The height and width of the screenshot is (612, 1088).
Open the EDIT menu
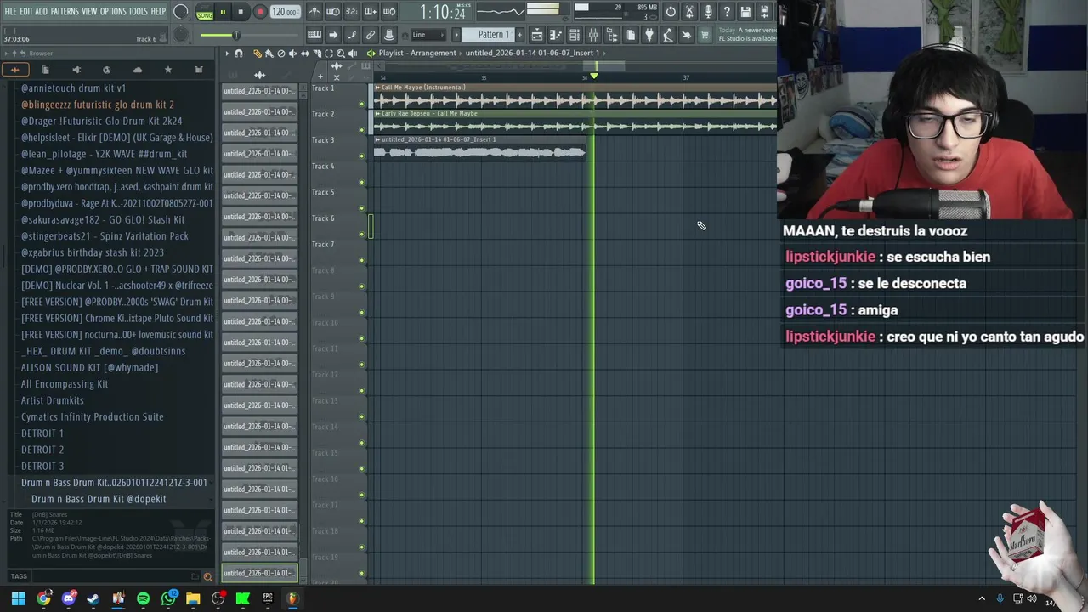26,12
